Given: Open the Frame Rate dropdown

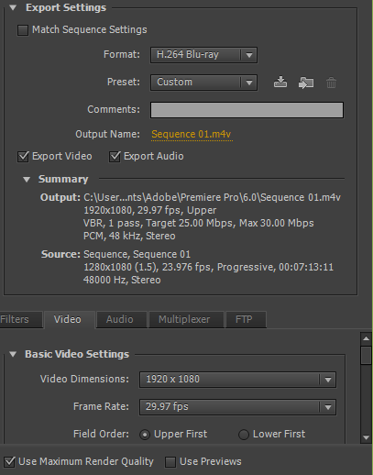Looking at the screenshot, I should point(237,407).
